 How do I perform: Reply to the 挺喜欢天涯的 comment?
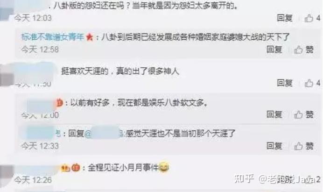[285, 83]
